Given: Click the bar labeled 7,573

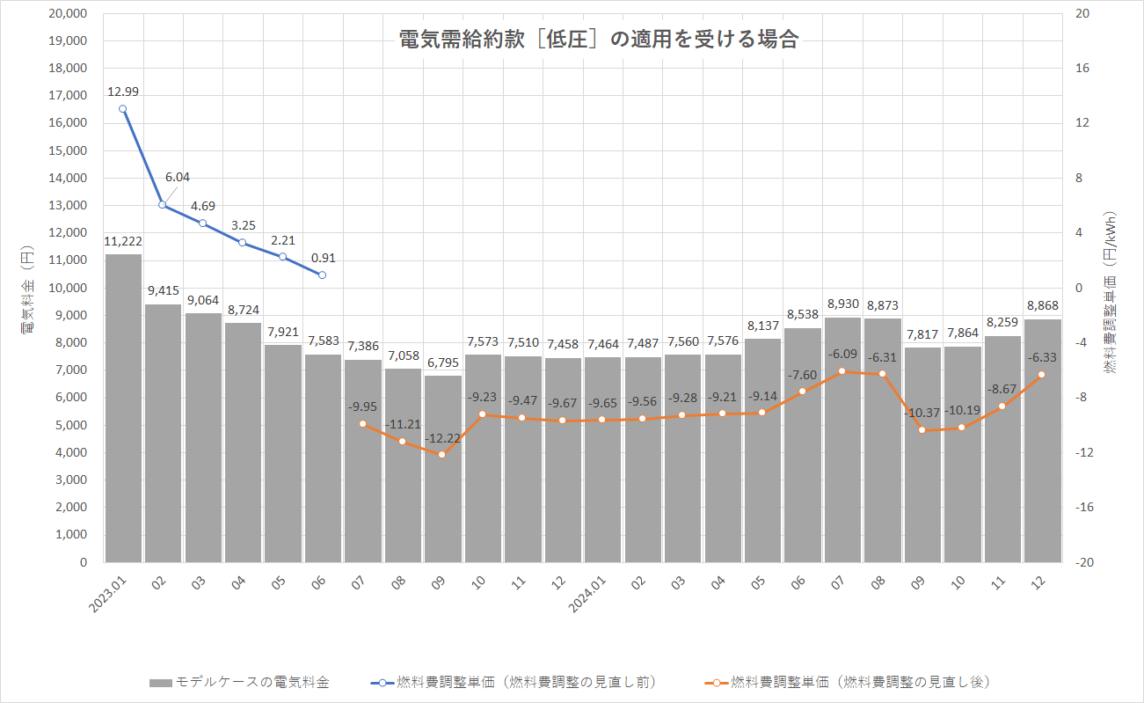Looking at the screenshot, I should [483, 458].
